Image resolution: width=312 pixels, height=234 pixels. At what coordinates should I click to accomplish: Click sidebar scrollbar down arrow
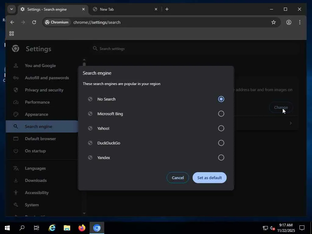coord(84,213)
